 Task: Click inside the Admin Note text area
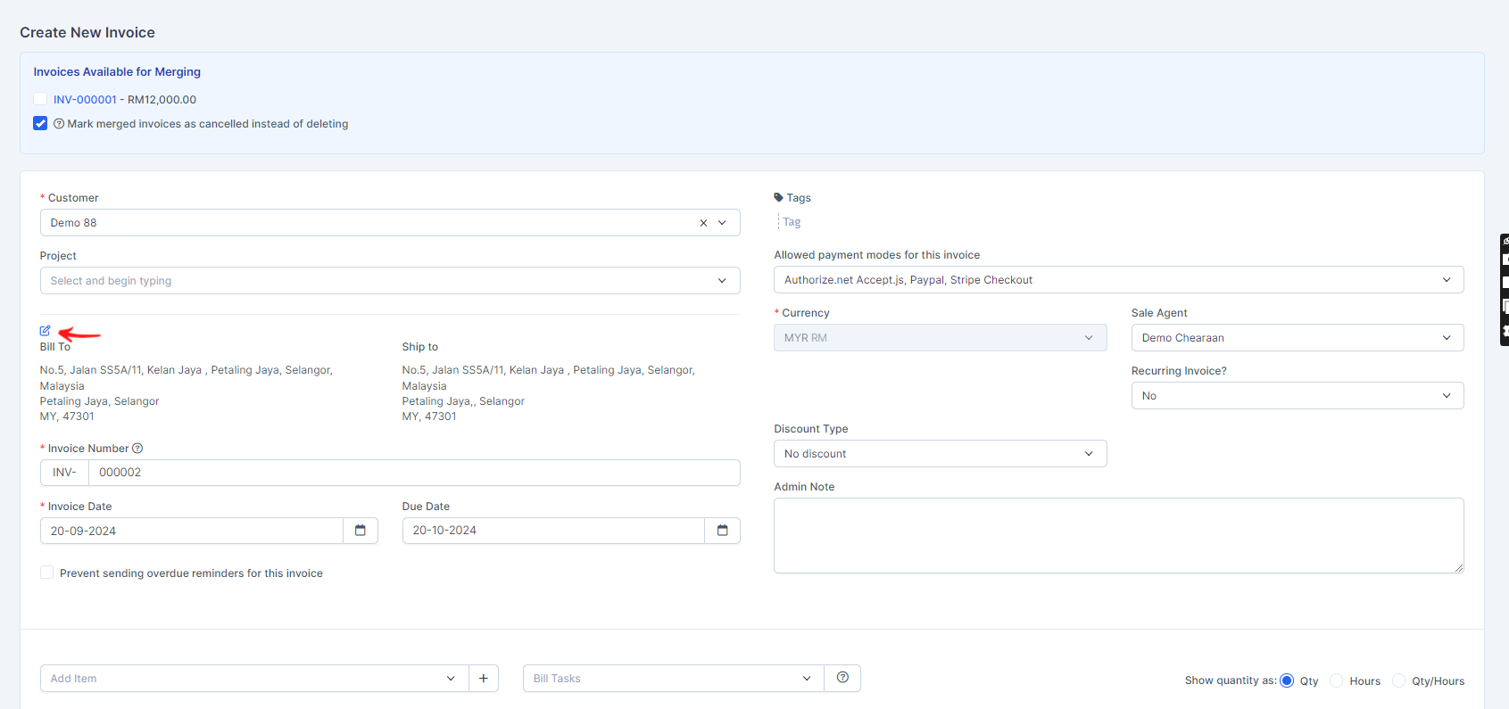1117,535
